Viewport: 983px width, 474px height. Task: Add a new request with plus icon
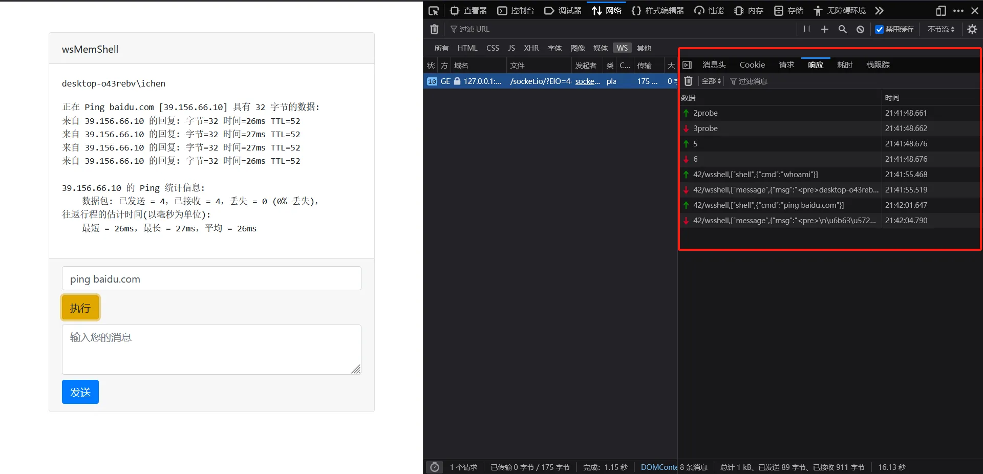pos(825,29)
